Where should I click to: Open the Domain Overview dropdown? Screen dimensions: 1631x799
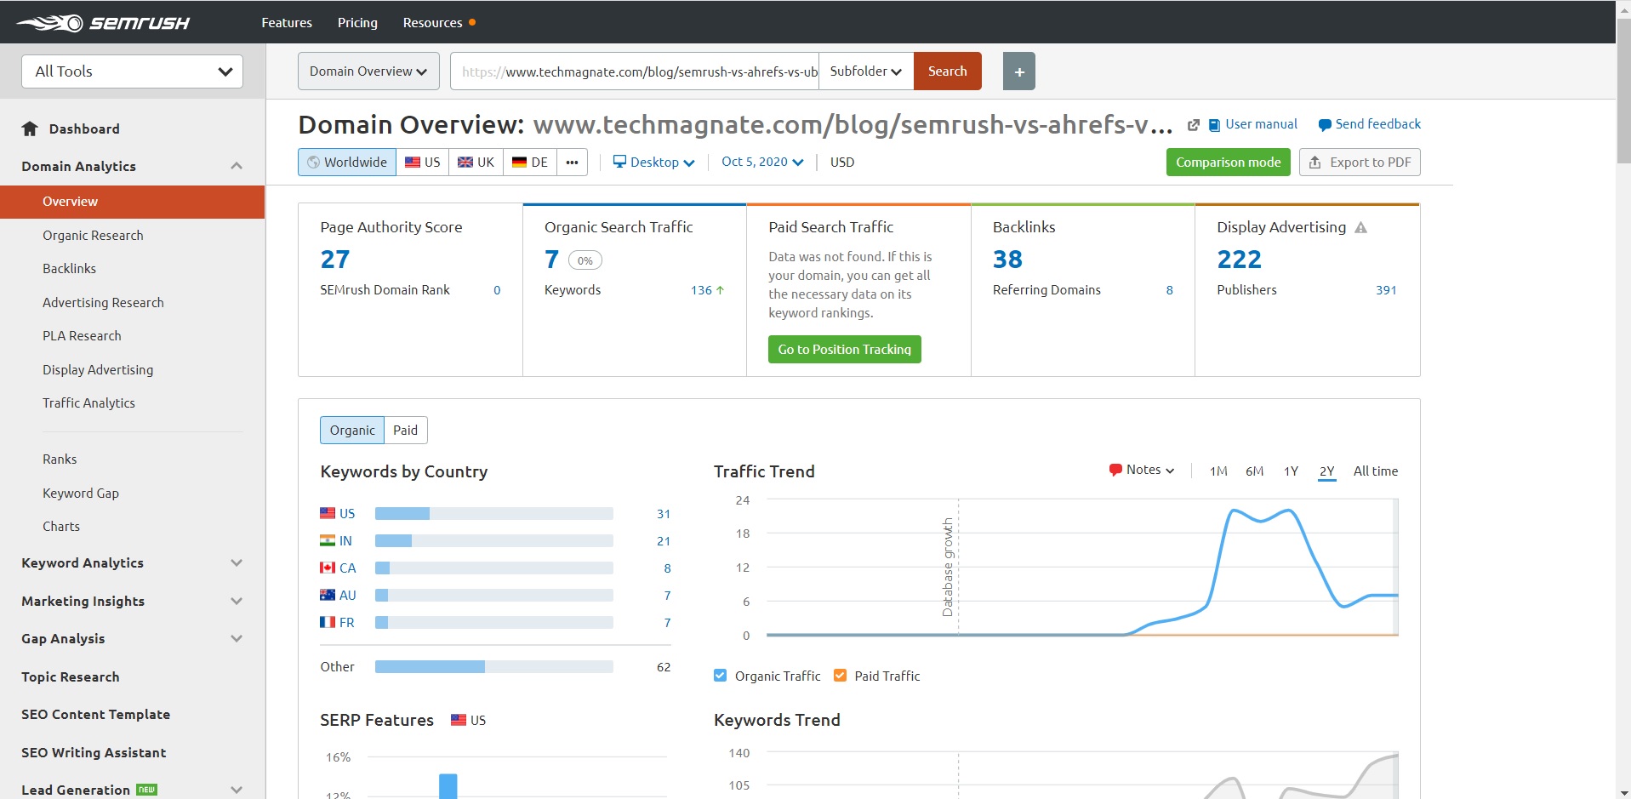368,71
